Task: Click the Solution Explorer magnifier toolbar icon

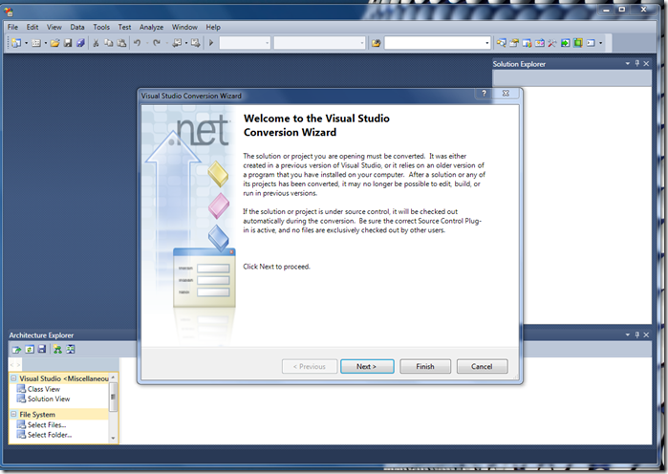Action: (x=502, y=43)
